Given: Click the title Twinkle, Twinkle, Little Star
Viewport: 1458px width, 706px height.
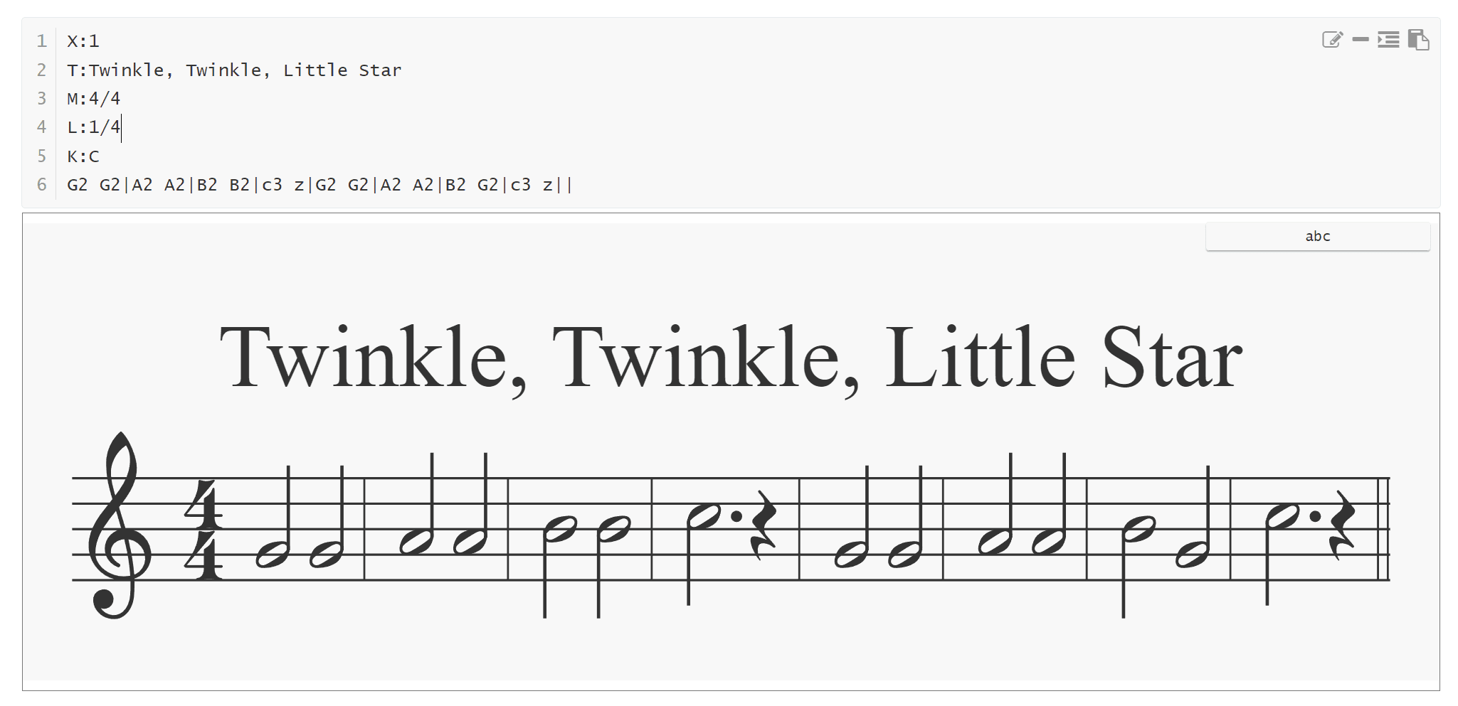Looking at the screenshot, I should tap(731, 358).
